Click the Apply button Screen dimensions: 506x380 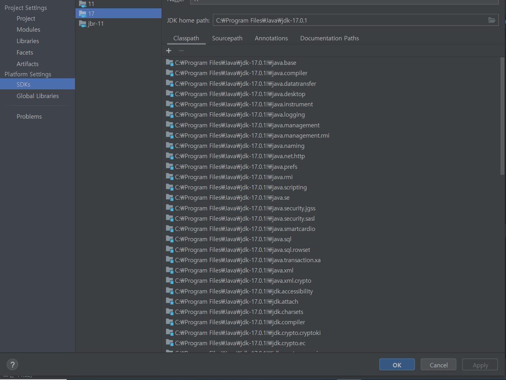click(x=480, y=365)
